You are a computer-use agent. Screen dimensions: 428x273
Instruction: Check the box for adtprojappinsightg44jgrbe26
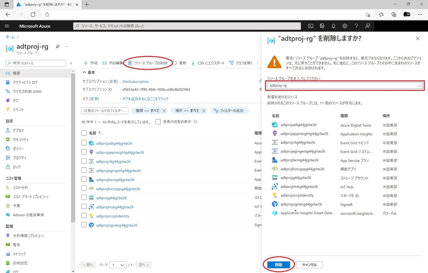pyautogui.click(x=84, y=152)
